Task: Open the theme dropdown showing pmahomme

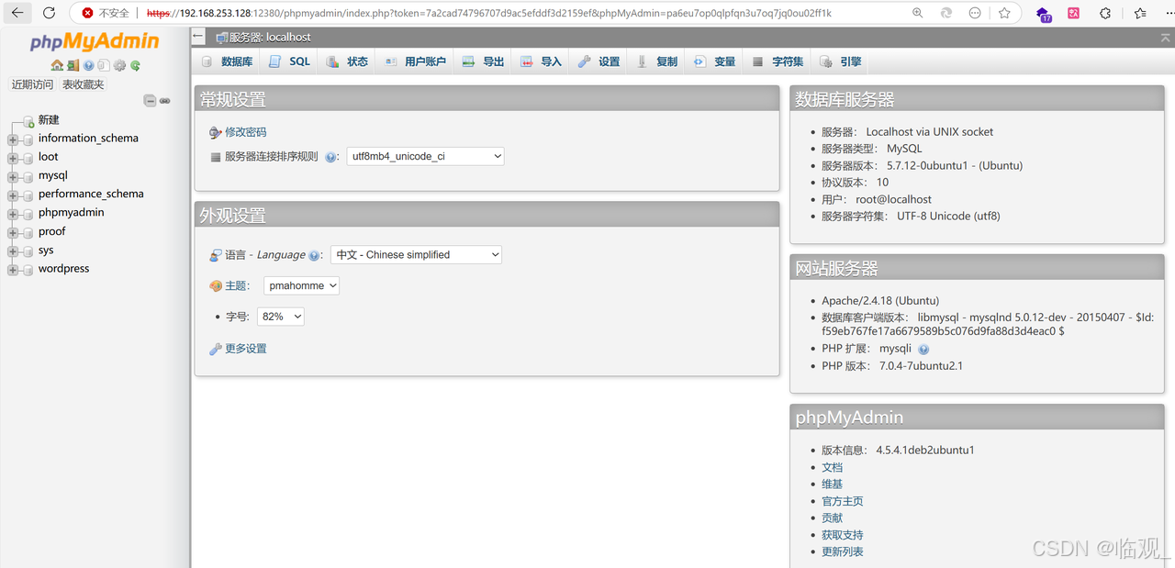Action: coord(301,285)
